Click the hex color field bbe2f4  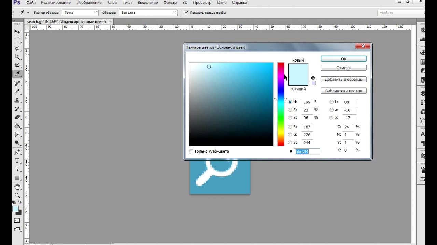pyautogui.click(x=307, y=151)
